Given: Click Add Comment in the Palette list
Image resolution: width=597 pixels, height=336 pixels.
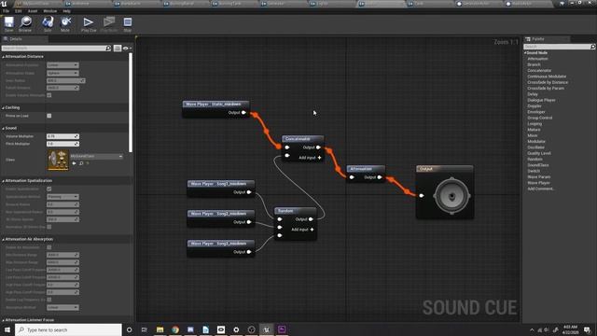Looking at the screenshot, I should 541,189.
